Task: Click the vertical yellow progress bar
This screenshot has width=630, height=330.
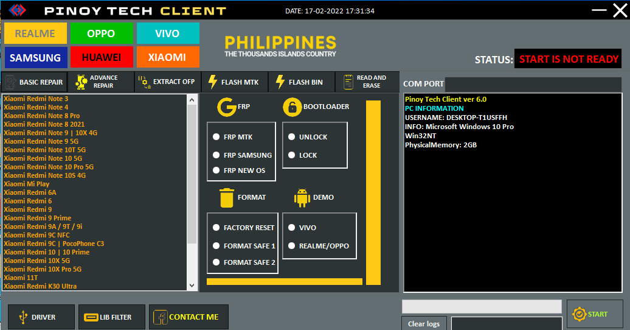Action: pos(373,193)
